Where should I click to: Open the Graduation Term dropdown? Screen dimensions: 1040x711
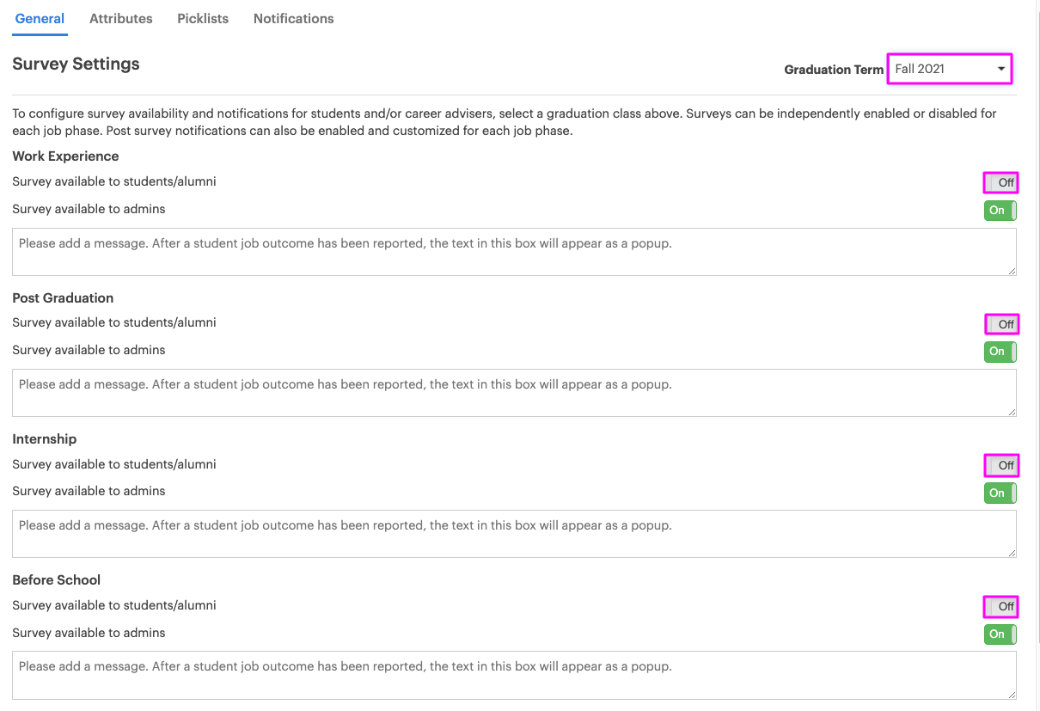[949, 69]
